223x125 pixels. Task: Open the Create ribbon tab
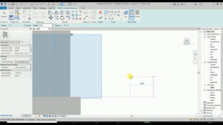[x=11, y=8]
